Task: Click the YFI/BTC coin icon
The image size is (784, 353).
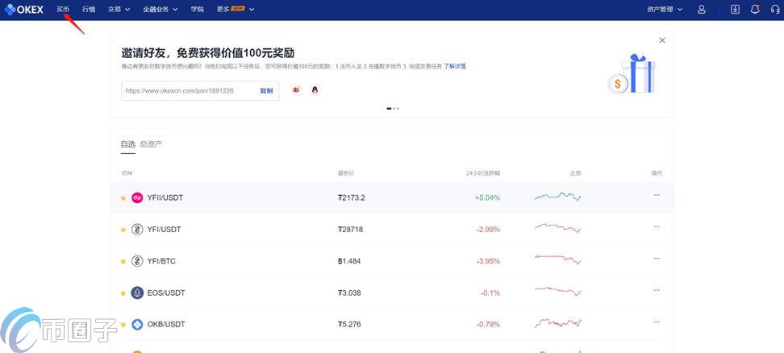Action: point(137,261)
